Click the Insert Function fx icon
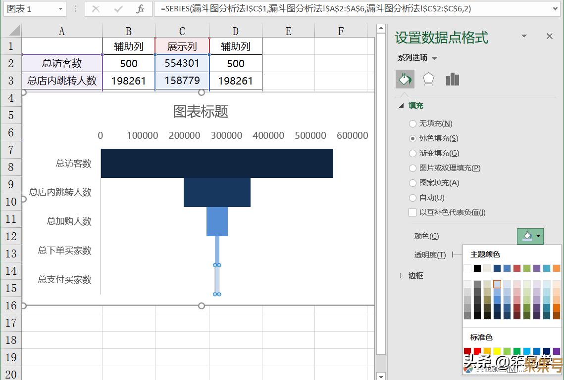This screenshot has width=564, height=380. [x=141, y=9]
